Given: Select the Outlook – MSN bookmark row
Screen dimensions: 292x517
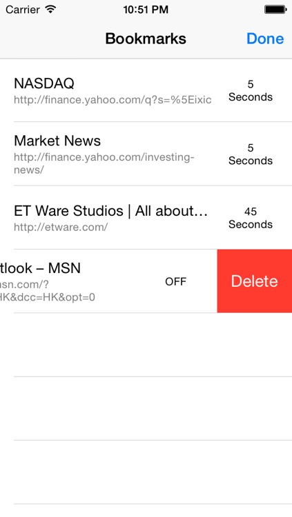Looking at the screenshot, I should (108, 281).
